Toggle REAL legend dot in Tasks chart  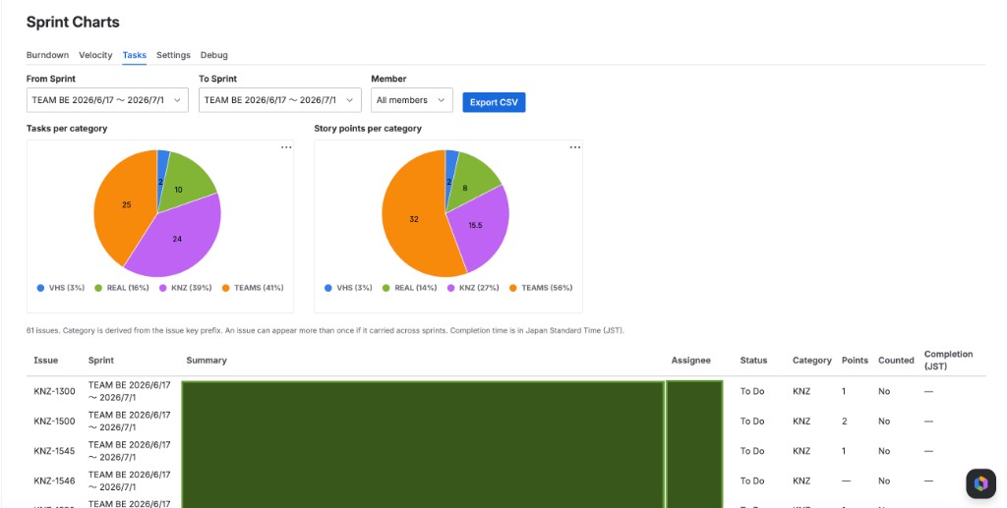98,288
